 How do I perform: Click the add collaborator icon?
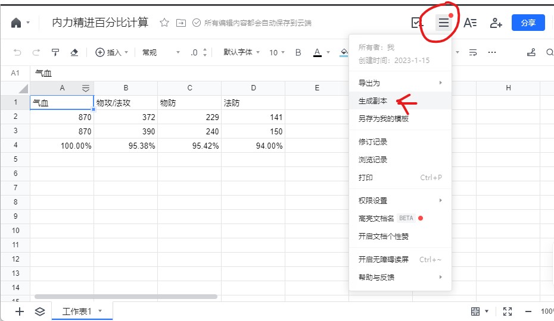coord(496,23)
